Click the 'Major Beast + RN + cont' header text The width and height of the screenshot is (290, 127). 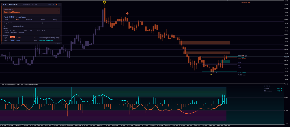click(x=30, y=5)
